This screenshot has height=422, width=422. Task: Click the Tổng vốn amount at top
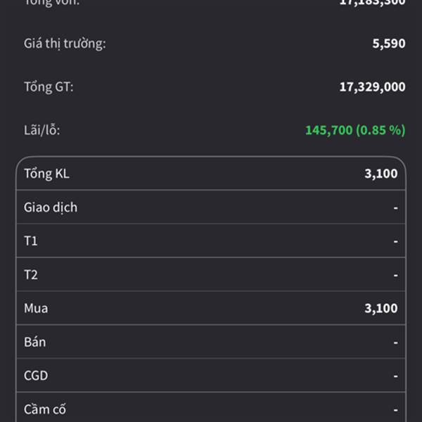[372, 3]
